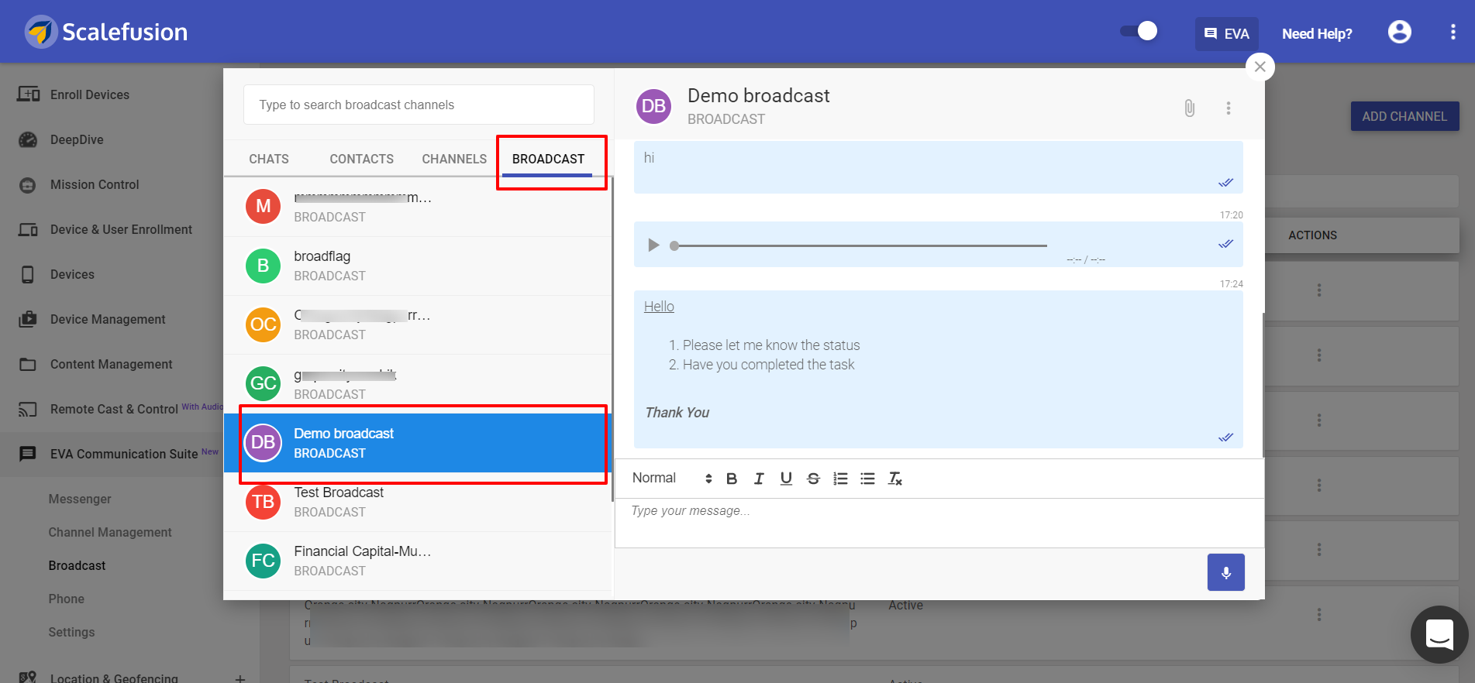The image size is (1475, 683).
Task: Open Mission Control in the sidebar
Action: (95, 184)
